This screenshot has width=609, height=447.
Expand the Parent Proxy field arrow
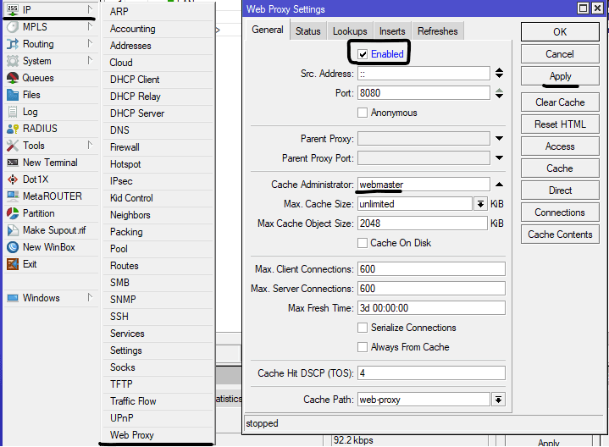point(499,139)
